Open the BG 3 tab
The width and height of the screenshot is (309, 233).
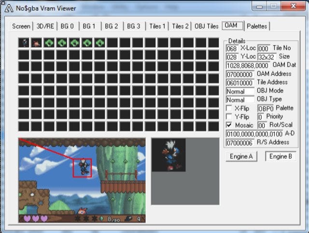[133, 26]
